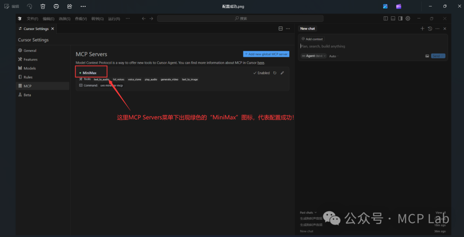Open the Models settings section
Screen dimensions: 464x237
click(x=43, y=68)
